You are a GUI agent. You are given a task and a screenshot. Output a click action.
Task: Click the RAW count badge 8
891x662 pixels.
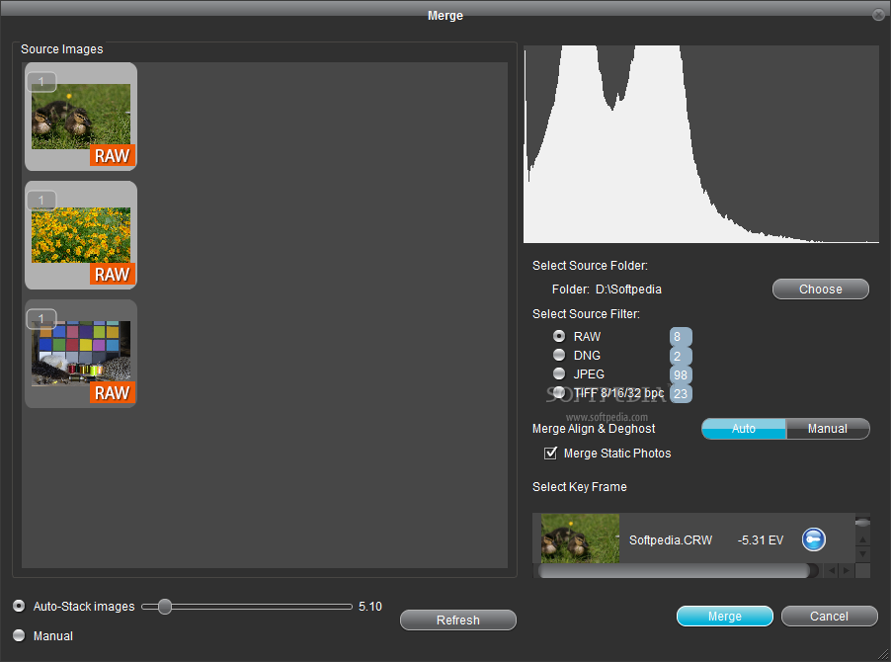pos(681,337)
